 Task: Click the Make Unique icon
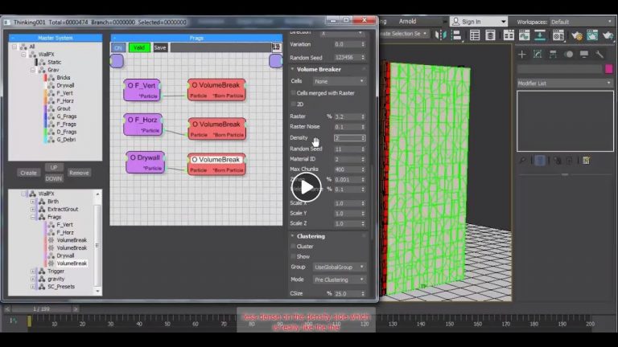click(558, 161)
